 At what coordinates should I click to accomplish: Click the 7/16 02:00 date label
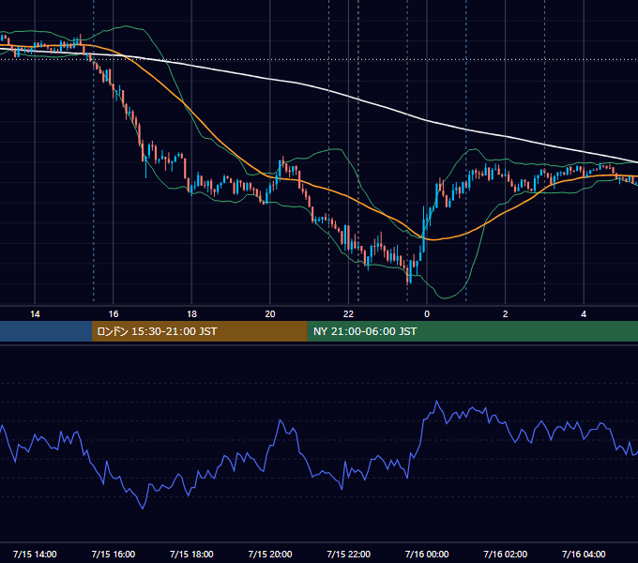click(506, 554)
